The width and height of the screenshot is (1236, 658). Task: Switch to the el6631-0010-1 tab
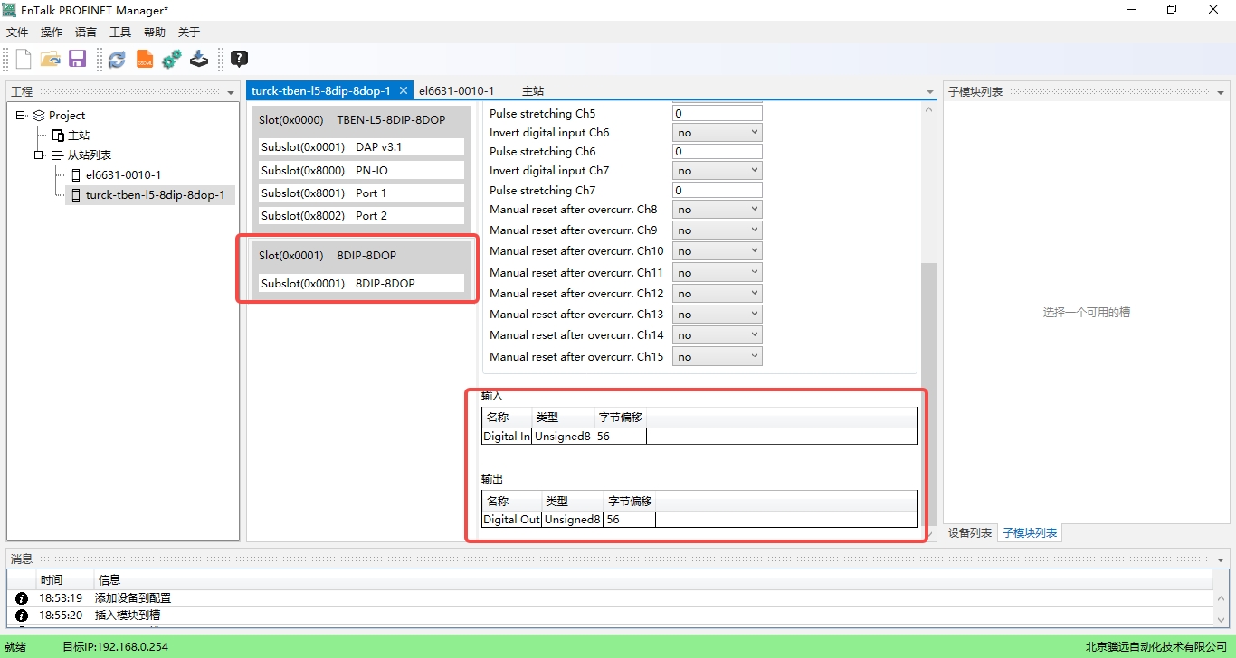(456, 91)
